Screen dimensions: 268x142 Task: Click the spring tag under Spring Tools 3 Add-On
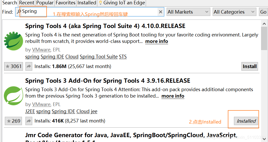click(x=43, y=111)
